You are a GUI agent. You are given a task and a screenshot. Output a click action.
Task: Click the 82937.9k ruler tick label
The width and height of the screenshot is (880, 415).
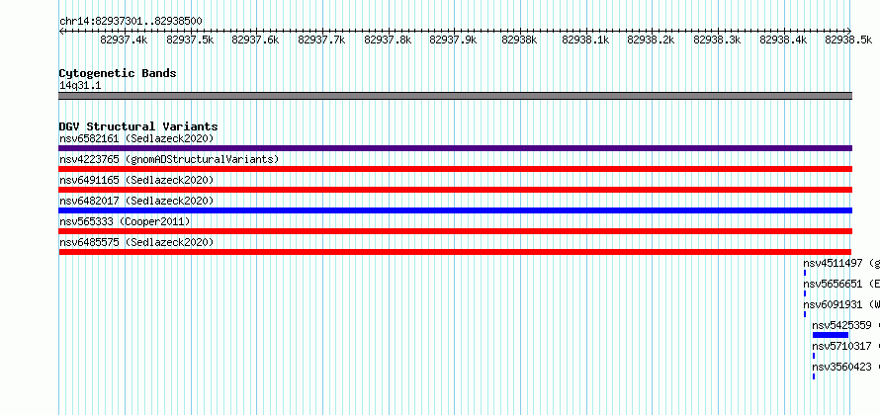(x=454, y=40)
